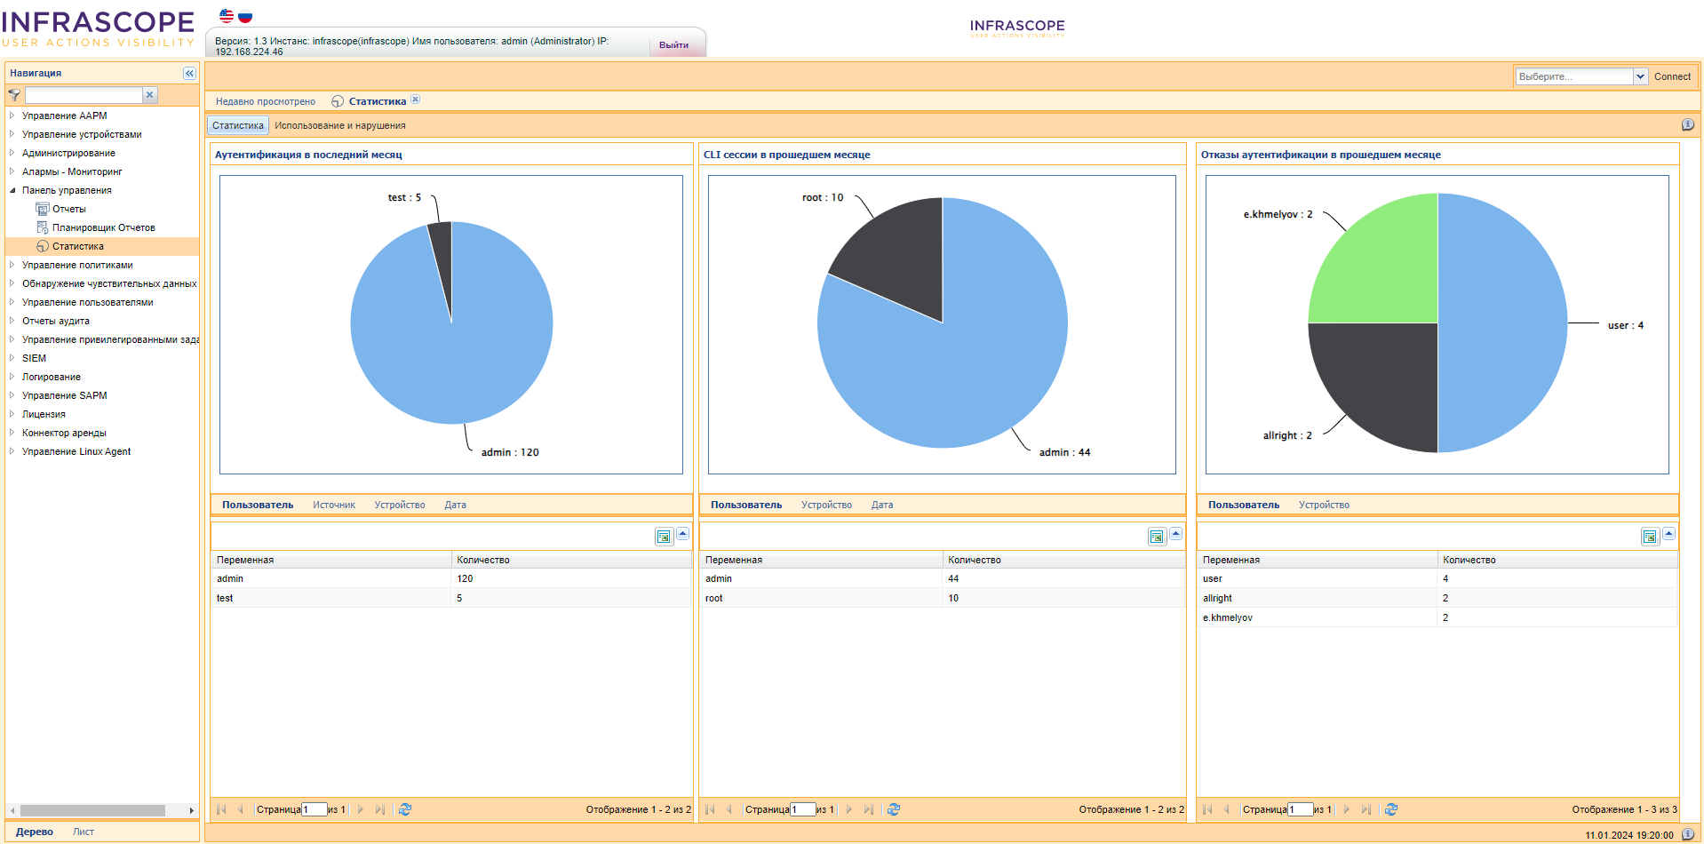Open Планировщик Отчетов in the tree
Image resolution: width=1704 pixels, height=844 pixels.
click(104, 227)
